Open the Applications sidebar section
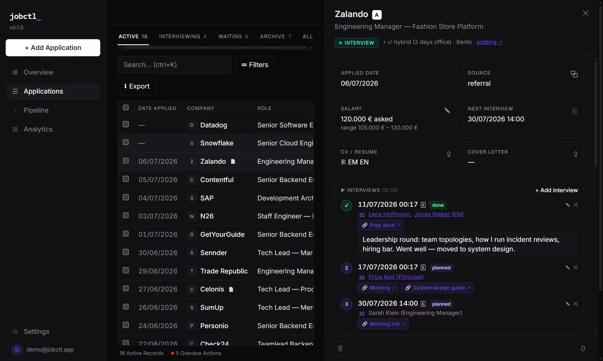This screenshot has height=361, width=603. [53, 91]
